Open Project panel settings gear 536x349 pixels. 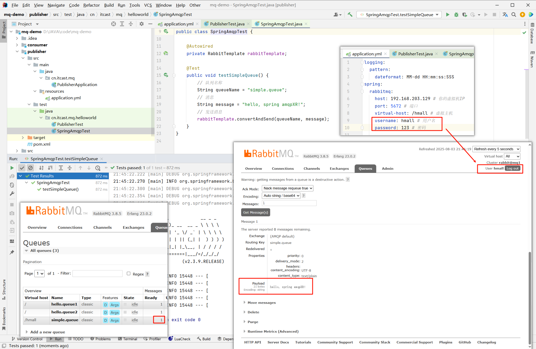(x=142, y=24)
